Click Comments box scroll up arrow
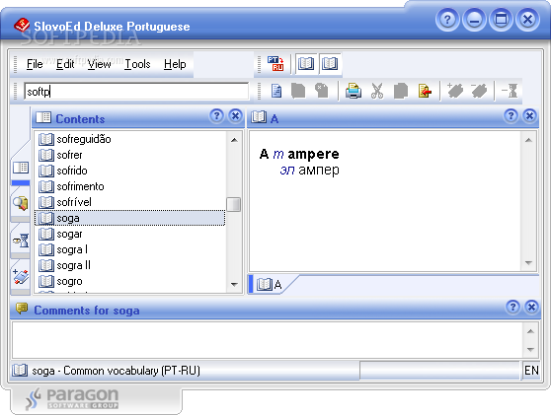This screenshot has width=551, height=415. coord(530,331)
